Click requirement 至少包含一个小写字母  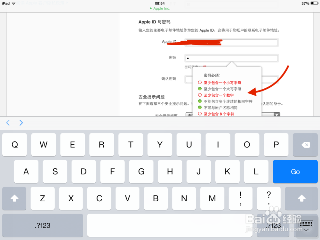click(x=222, y=83)
